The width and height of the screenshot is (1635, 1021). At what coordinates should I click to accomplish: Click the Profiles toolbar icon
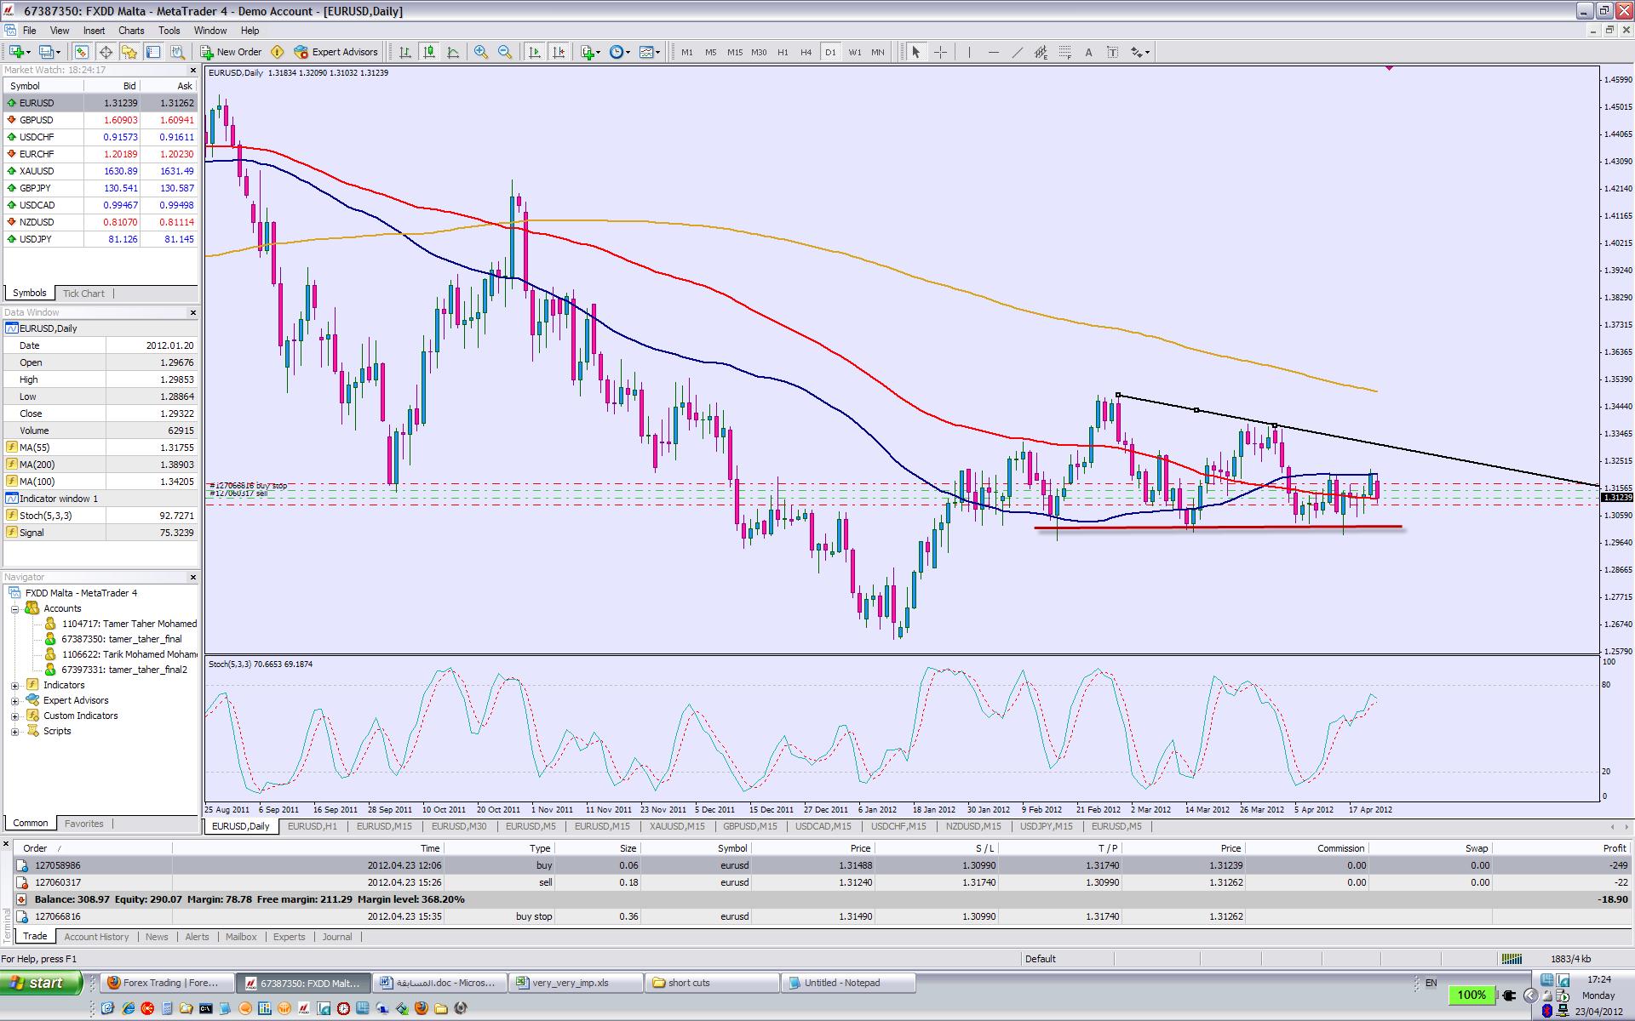[47, 52]
